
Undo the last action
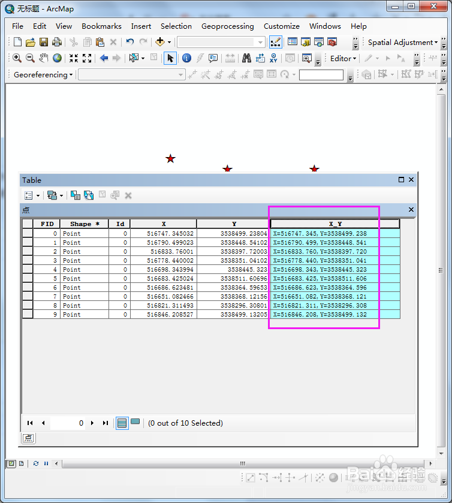pyautogui.click(x=130, y=42)
